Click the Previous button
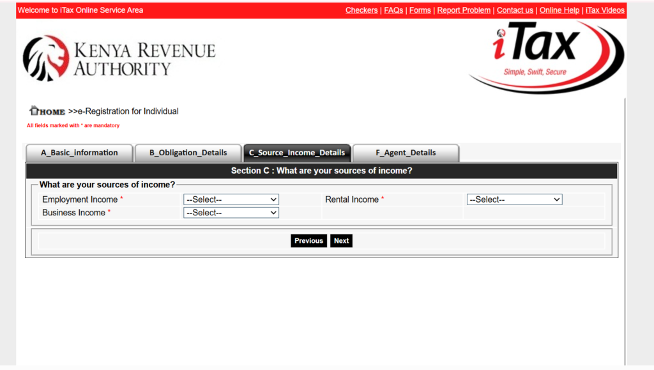The width and height of the screenshot is (654, 370). tap(308, 240)
